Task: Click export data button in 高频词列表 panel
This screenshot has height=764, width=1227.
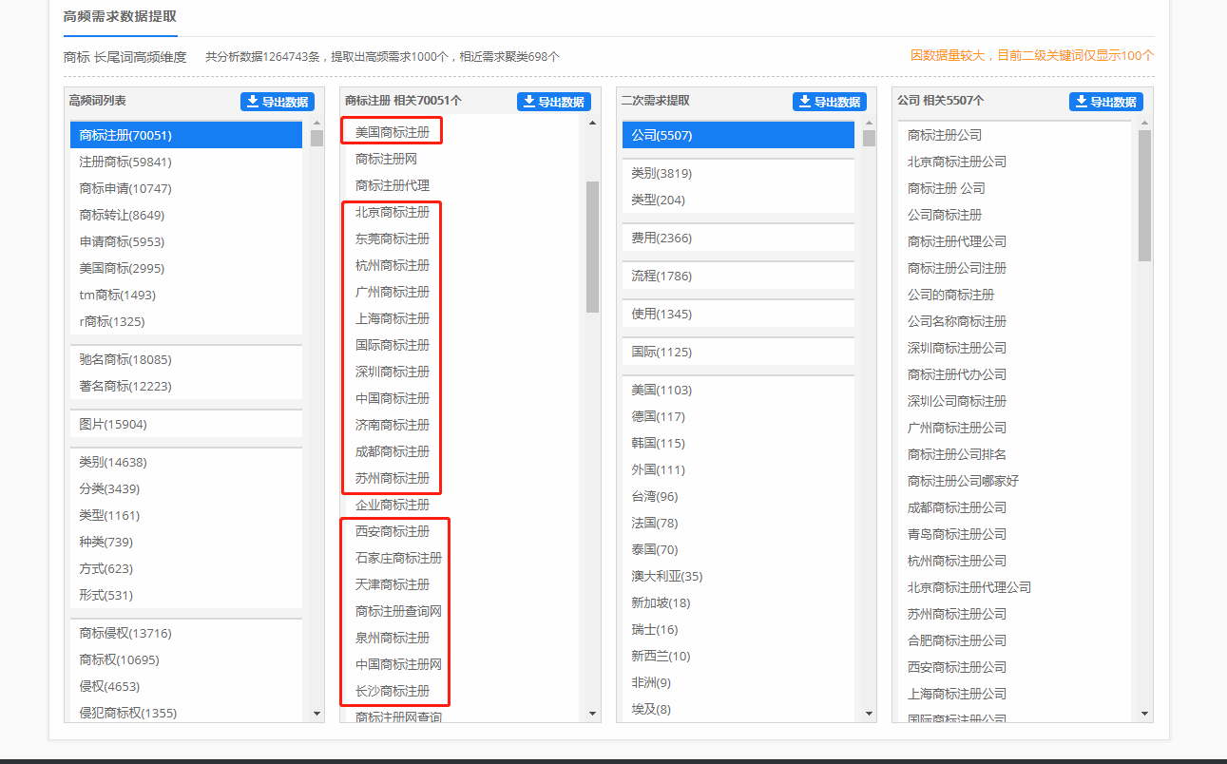Action: [277, 102]
